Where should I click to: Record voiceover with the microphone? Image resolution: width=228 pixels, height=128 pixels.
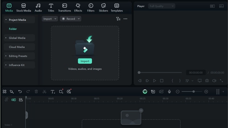click(169, 92)
